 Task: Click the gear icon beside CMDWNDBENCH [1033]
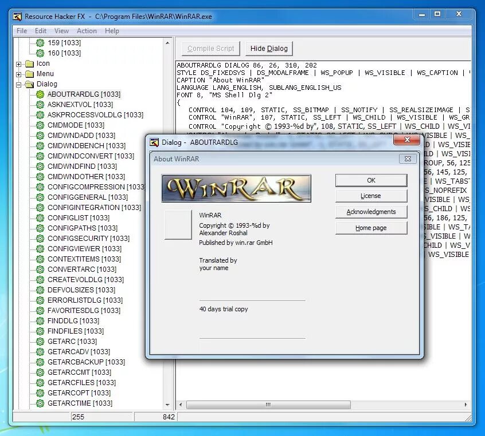(40, 146)
